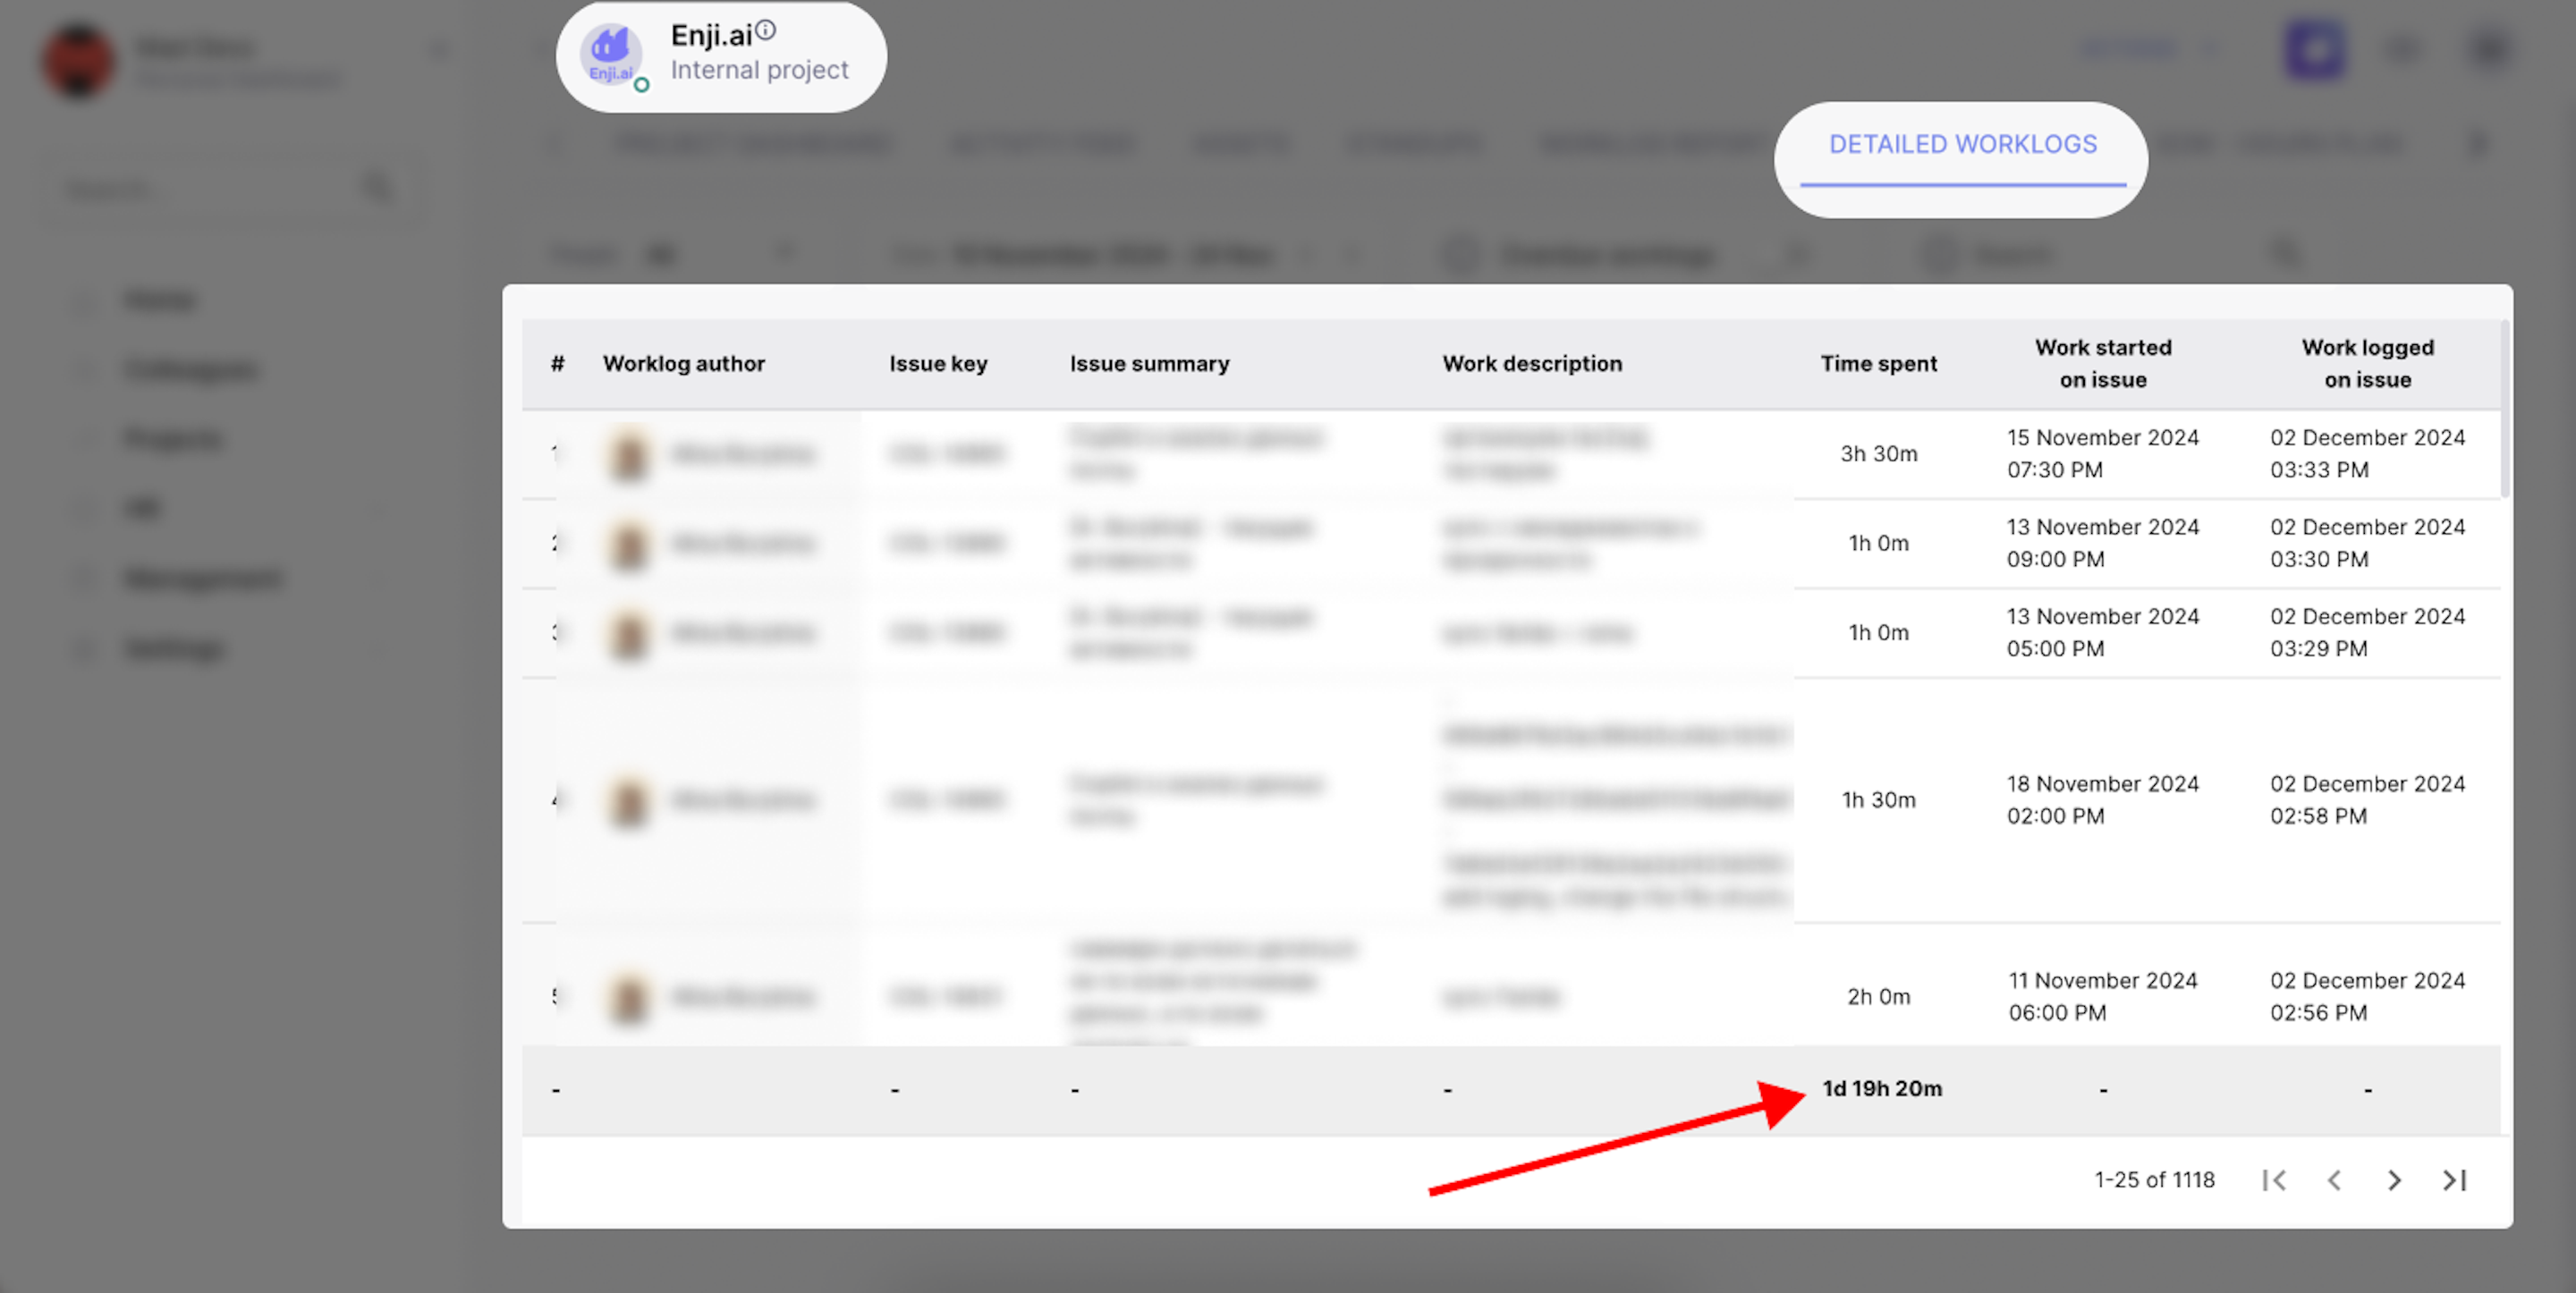Screen dimensions: 2576x1293
Task: Select 1h 0m in the 09:00 PM row
Action: click(x=1879, y=543)
